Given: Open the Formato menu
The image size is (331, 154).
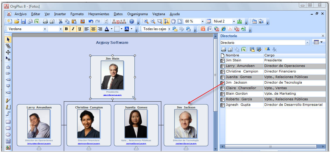Looking at the screenshot, I should (77, 14).
